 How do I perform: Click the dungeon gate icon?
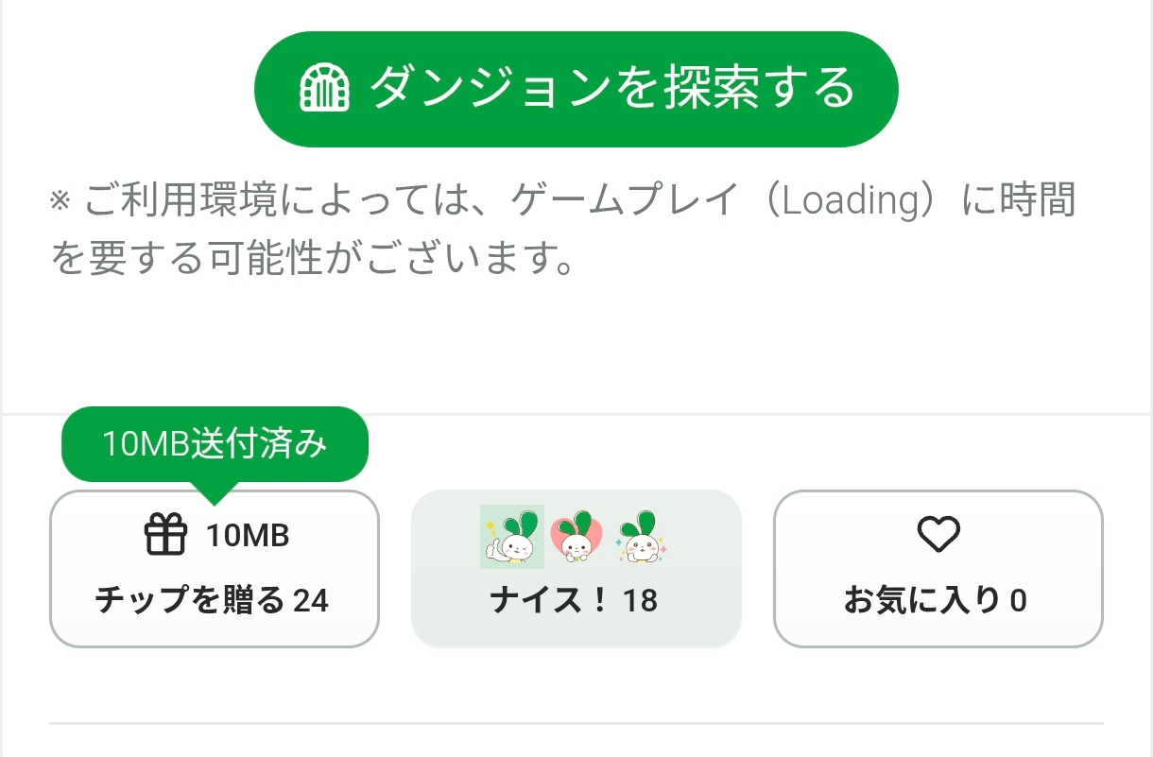(324, 90)
